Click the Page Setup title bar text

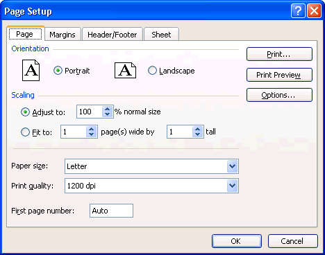pyautogui.click(x=28, y=12)
